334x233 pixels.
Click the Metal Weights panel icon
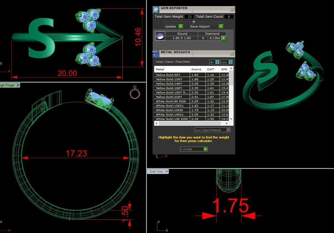tap(156, 53)
